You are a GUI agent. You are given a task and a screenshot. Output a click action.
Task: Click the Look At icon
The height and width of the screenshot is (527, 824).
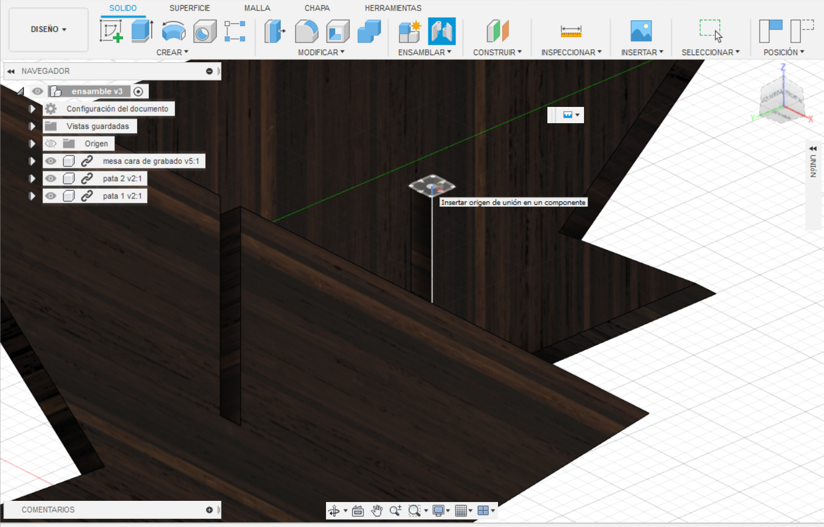(x=358, y=511)
